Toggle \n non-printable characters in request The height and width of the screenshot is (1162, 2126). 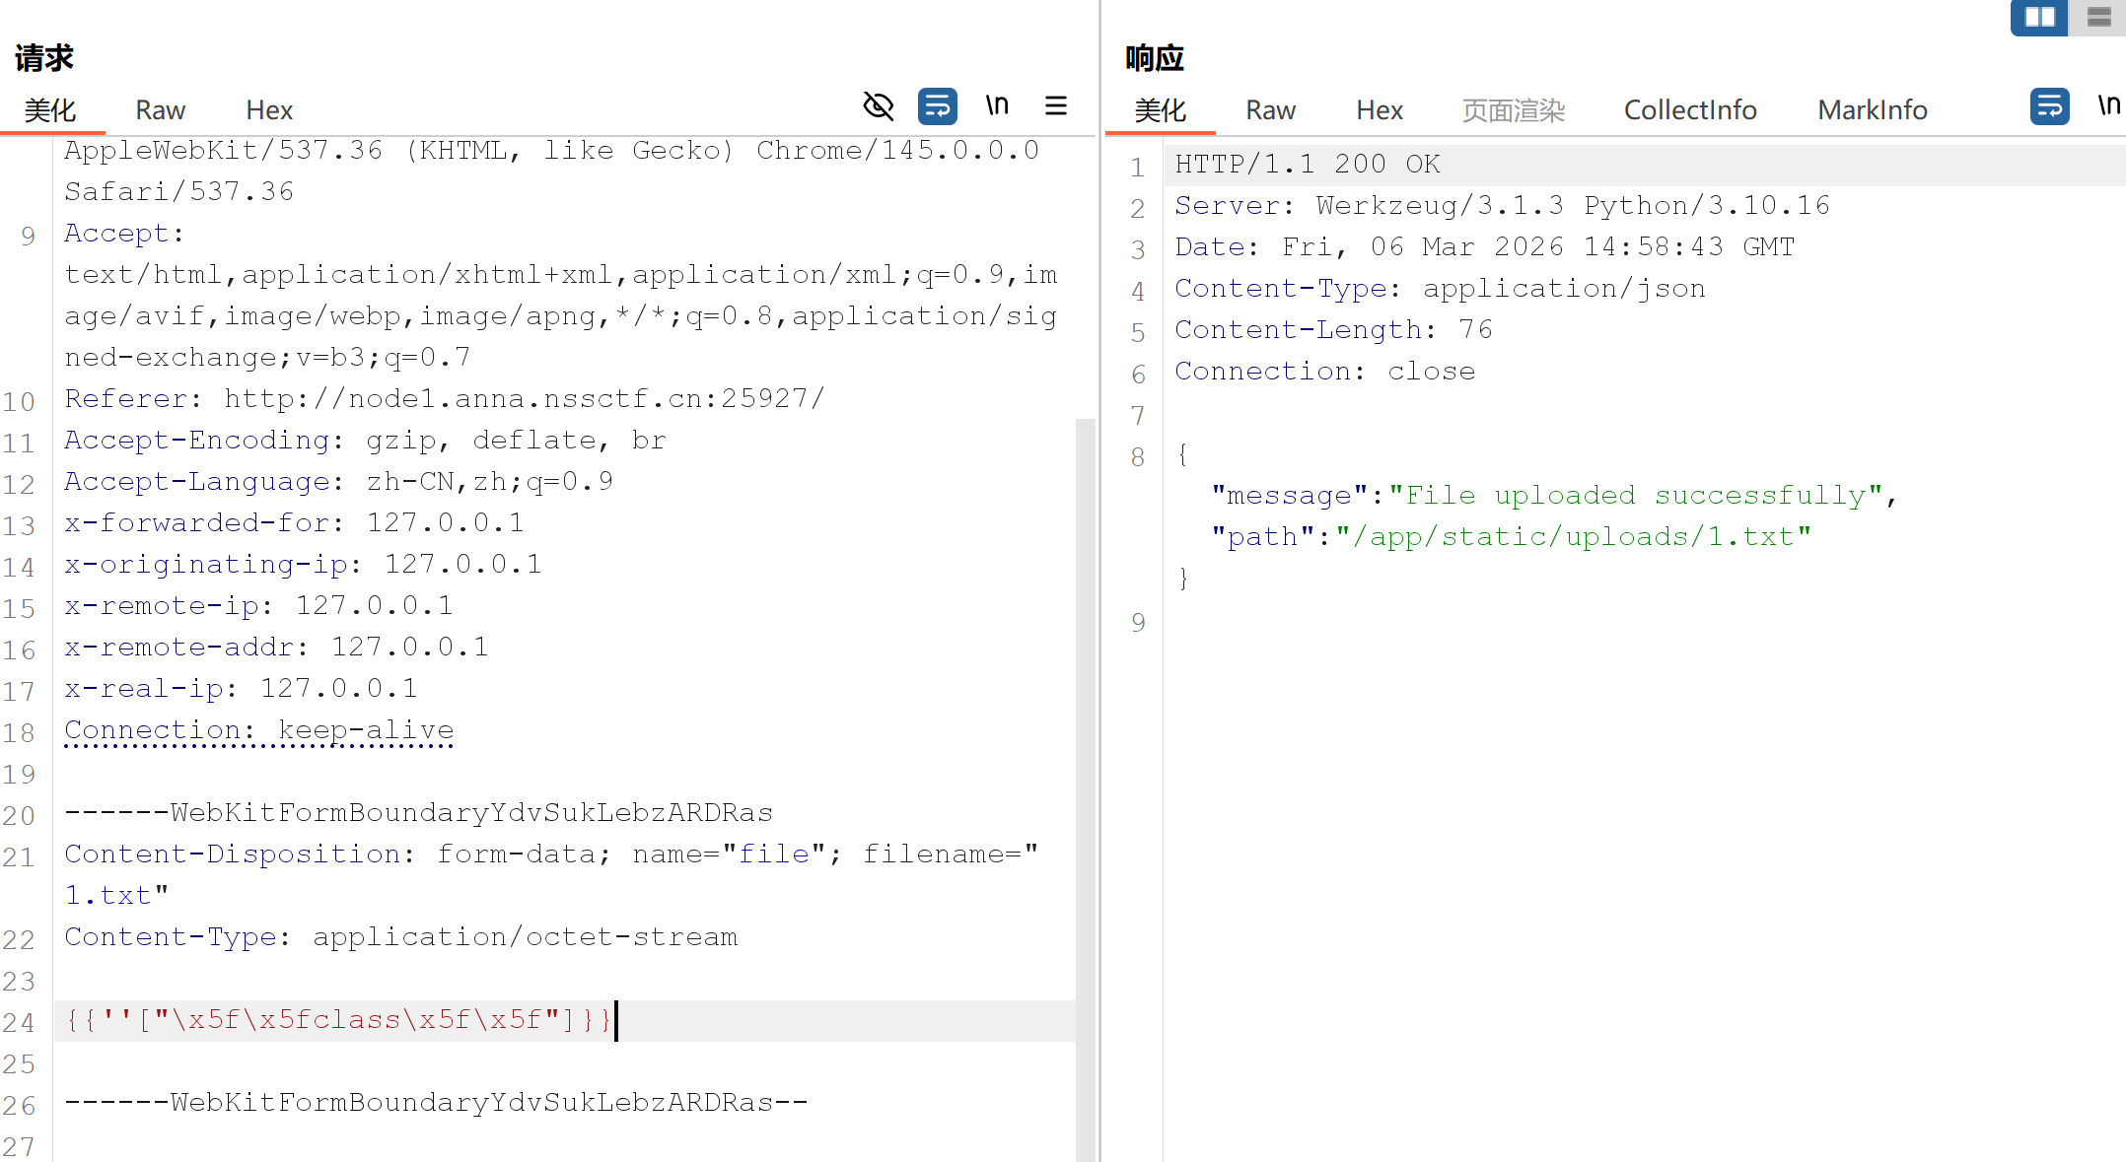[997, 105]
